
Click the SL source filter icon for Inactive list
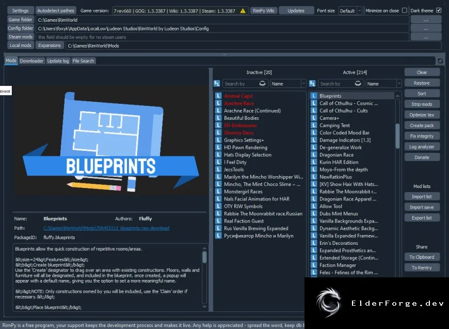click(217, 83)
